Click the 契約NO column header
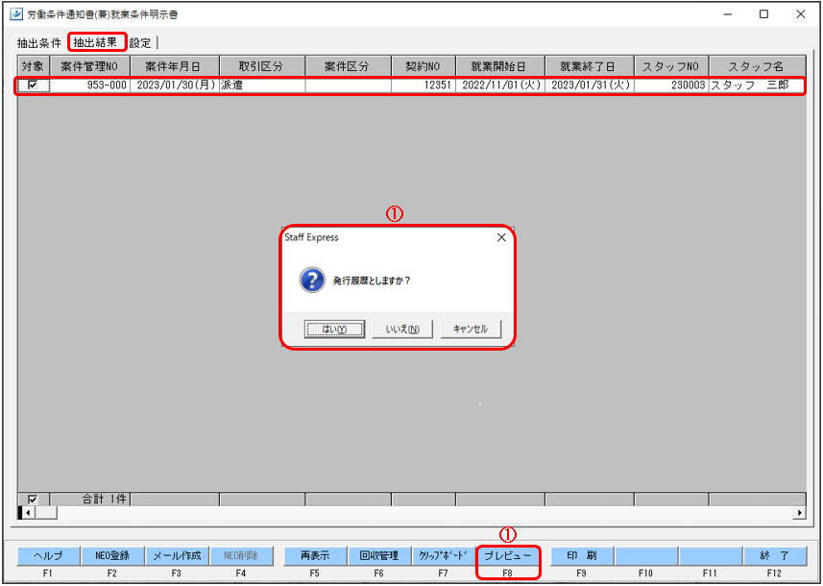 pyautogui.click(x=424, y=66)
